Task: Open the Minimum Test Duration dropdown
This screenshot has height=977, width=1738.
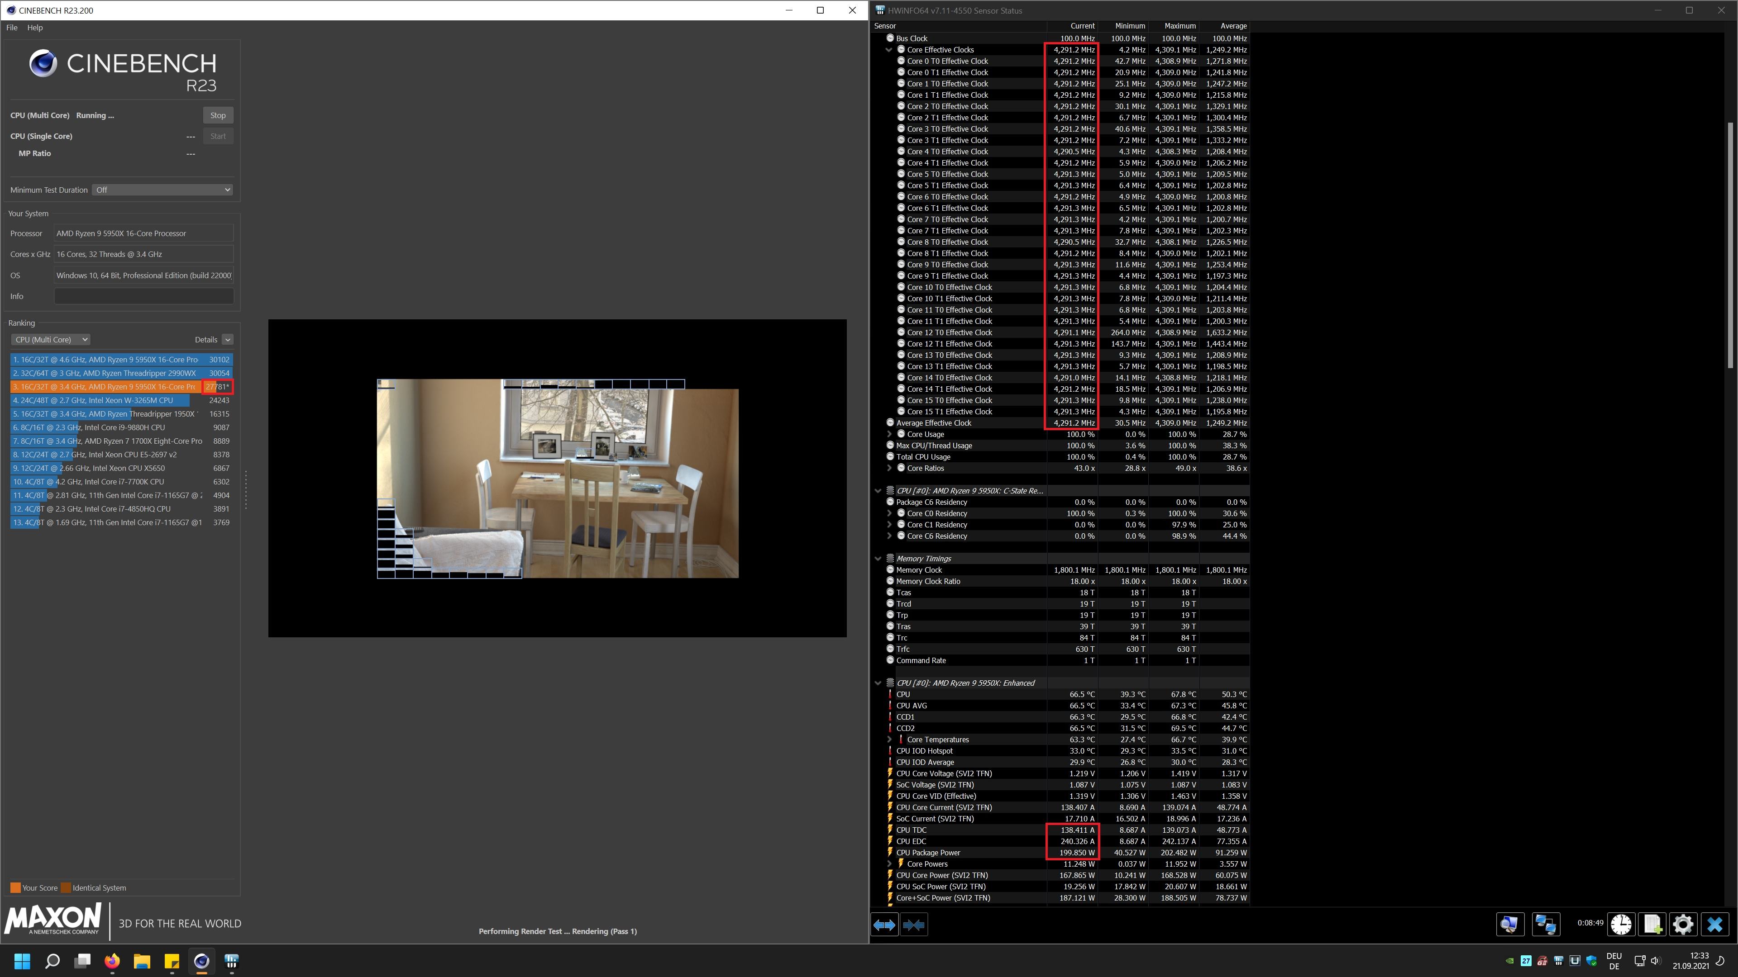Action: [162, 190]
